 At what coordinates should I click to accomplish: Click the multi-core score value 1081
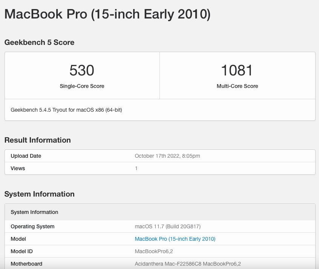pos(237,71)
